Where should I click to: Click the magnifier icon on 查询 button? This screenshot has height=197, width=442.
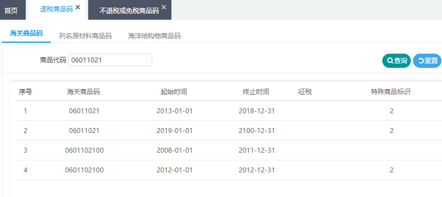pos(390,61)
